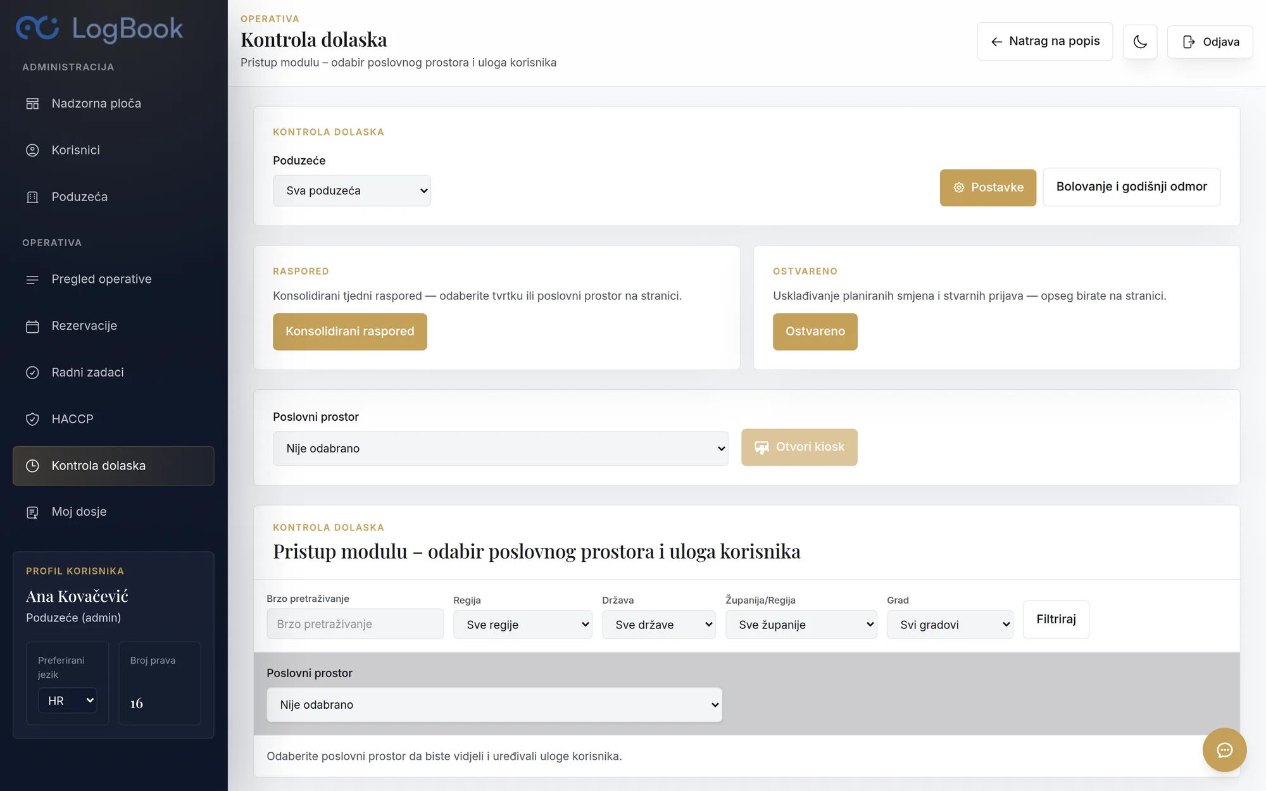The image size is (1266, 791).
Task: Open lower Poslovni prostor dropdown in gray area
Action: pos(494,705)
